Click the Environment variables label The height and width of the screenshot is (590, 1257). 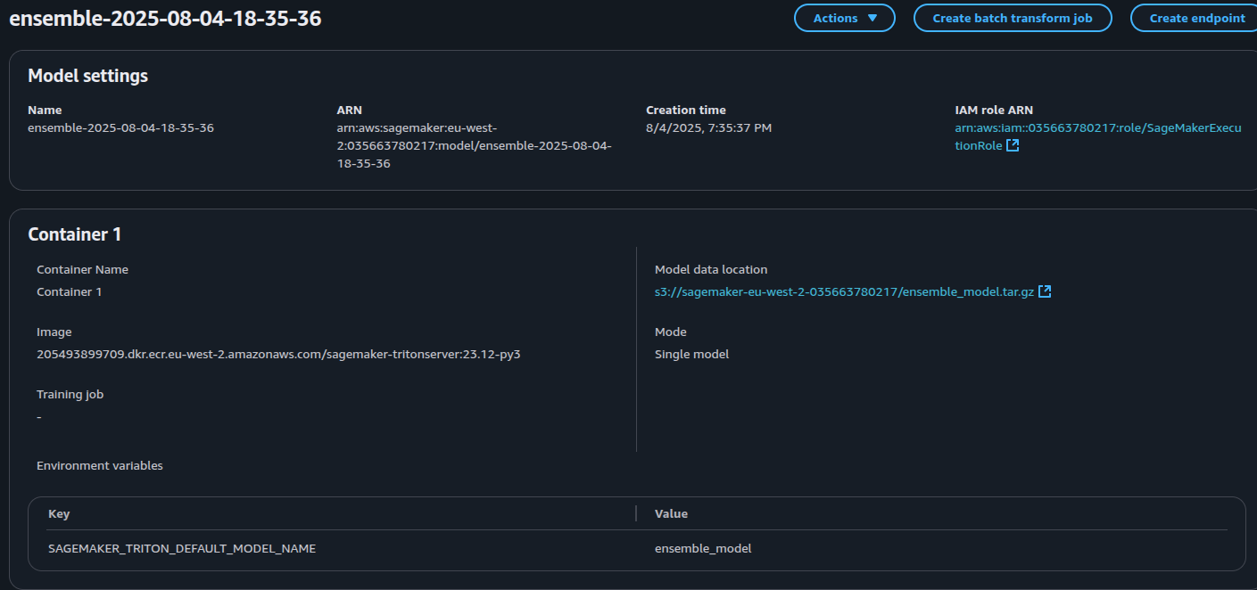[x=100, y=465]
